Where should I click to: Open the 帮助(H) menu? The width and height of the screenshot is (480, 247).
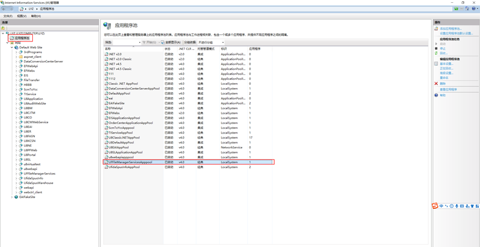pyautogui.click(x=36, y=16)
